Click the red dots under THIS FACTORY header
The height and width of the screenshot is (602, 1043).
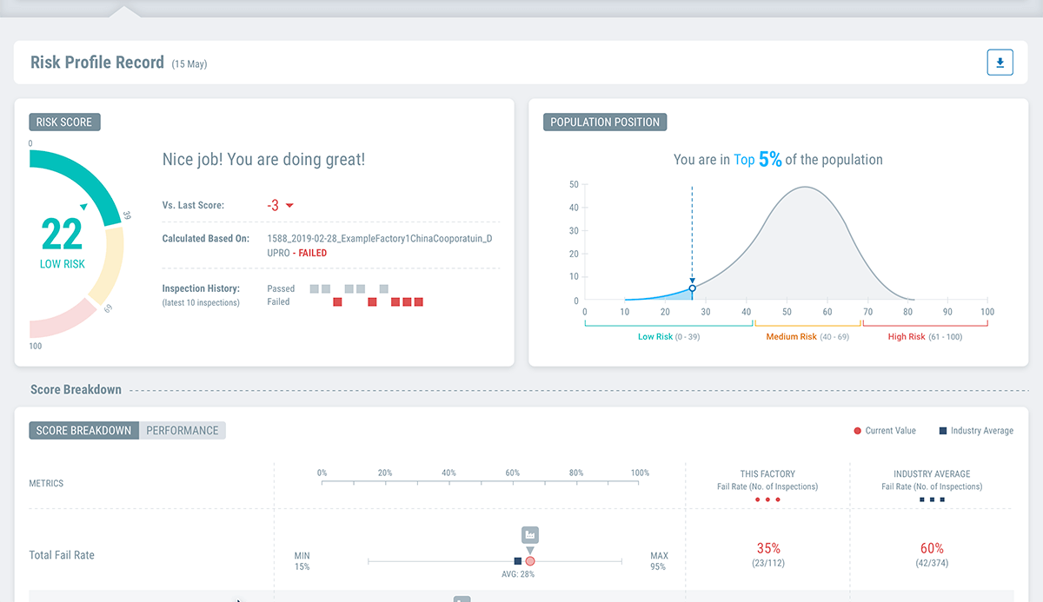pyautogui.click(x=767, y=499)
